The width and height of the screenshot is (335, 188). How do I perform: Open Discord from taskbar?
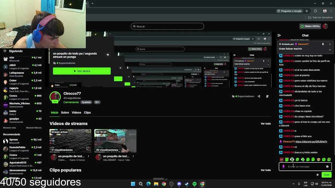[x=179, y=184]
